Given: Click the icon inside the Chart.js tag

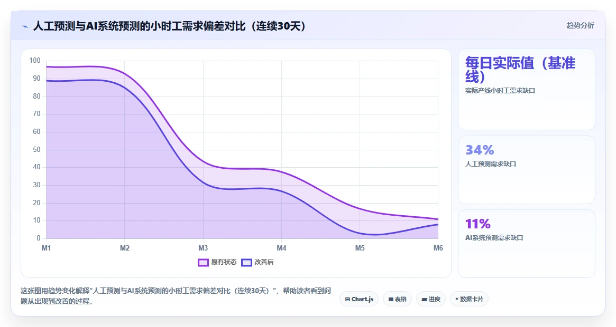Looking at the screenshot, I should [347, 299].
